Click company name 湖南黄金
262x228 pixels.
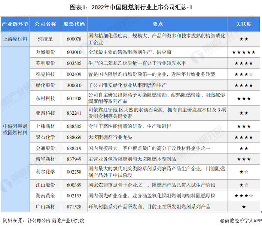click(45, 195)
